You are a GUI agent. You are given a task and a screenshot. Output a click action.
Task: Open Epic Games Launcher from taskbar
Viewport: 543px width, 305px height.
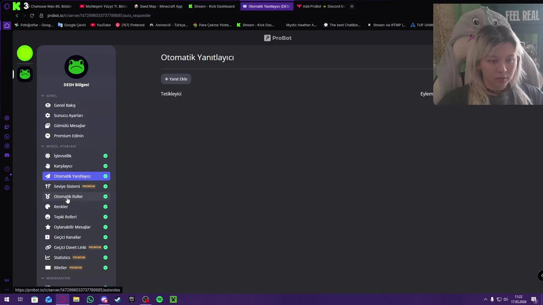click(x=132, y=299)
